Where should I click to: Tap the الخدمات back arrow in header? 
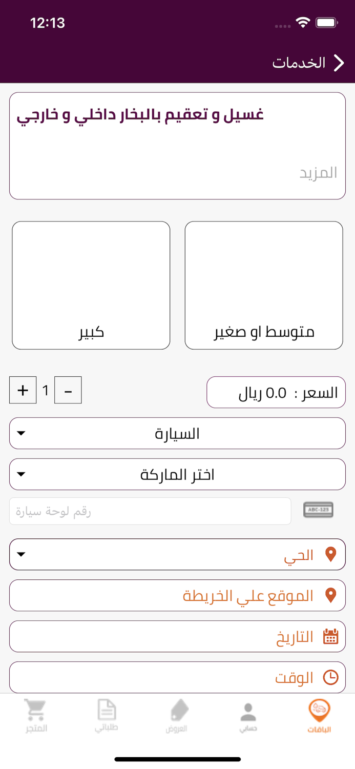pyautogui.click(x=339, y=63)
